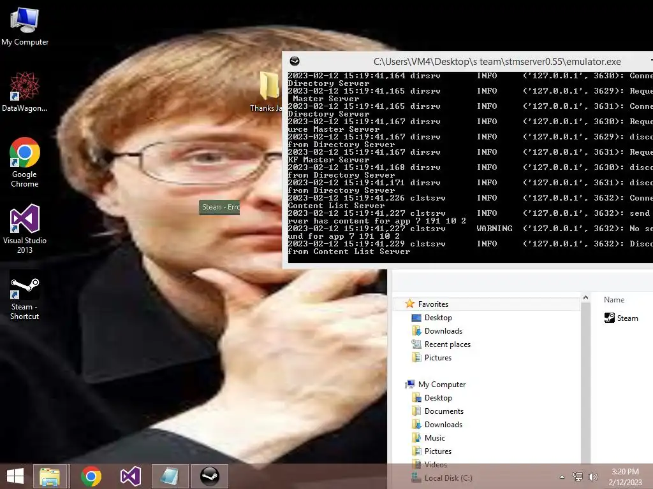The image size is (653, 489).
Task: Open the DataWagon desktop shortcut
Action: pyautogui.click(x=25, y=92)
